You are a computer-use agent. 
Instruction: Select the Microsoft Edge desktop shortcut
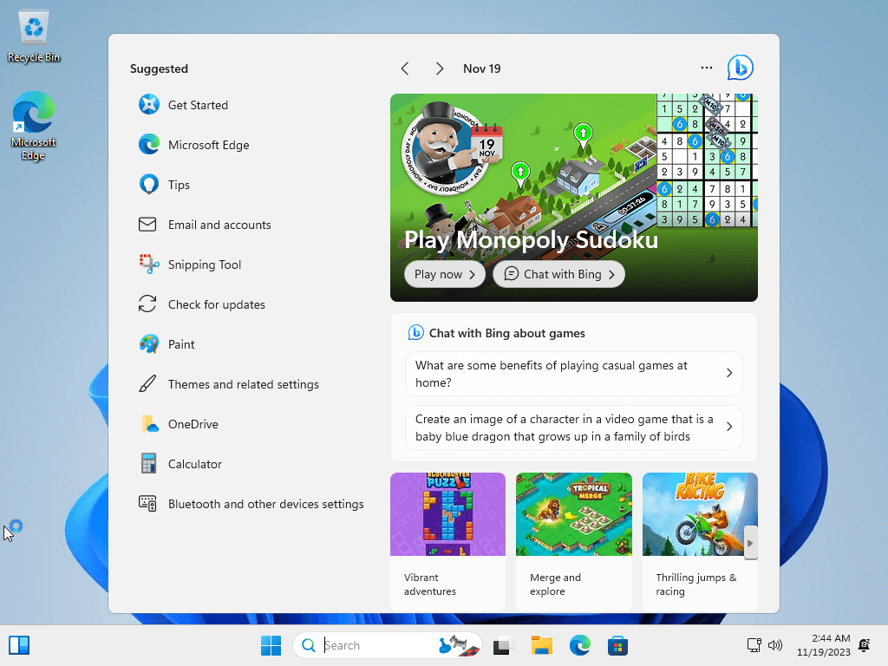pyautogui.click(x=34, y=127)
